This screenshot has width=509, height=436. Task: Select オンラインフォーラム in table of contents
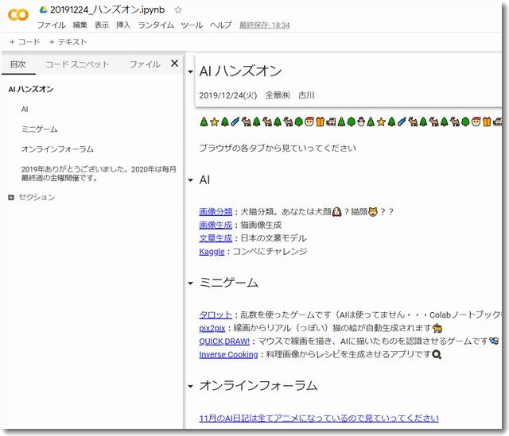(x=57, y=149)
